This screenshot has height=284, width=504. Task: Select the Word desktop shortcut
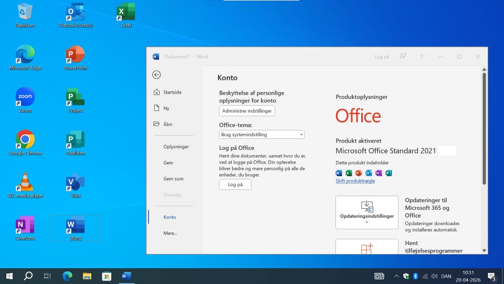76,228
